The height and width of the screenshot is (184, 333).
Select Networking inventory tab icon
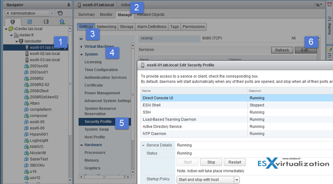pyautogui.click(x=62, y=22)
